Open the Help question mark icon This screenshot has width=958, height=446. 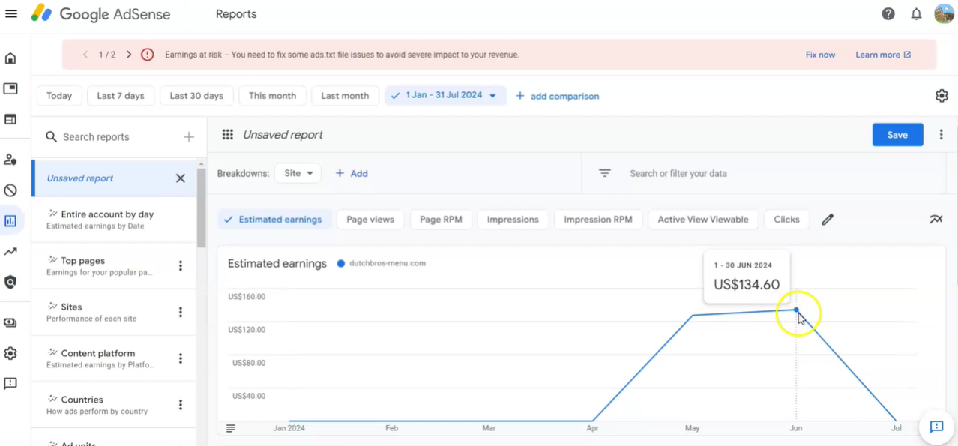click(888, 13)
